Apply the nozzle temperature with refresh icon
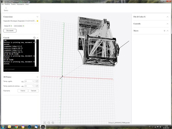The width and height of the screenshot is (172, 129). point(37,81)
